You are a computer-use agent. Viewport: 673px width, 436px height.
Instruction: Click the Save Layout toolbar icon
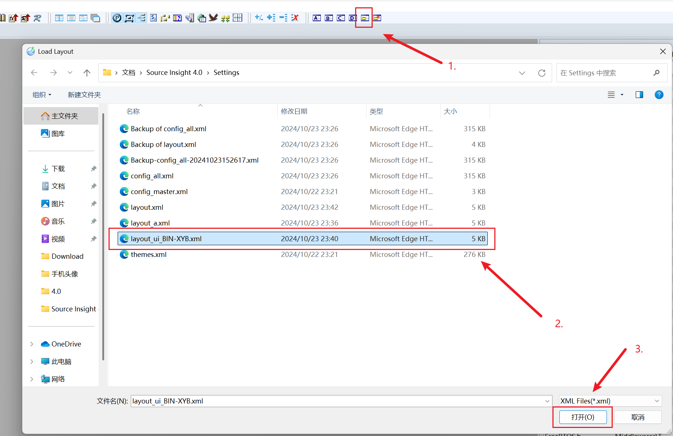(x=377, y=18)
